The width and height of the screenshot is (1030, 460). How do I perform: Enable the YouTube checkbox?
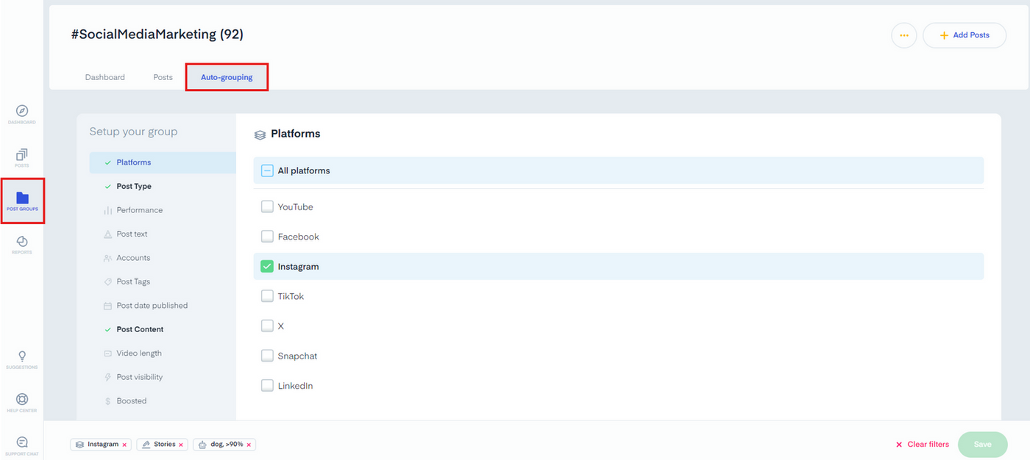(x=267, y=206)
